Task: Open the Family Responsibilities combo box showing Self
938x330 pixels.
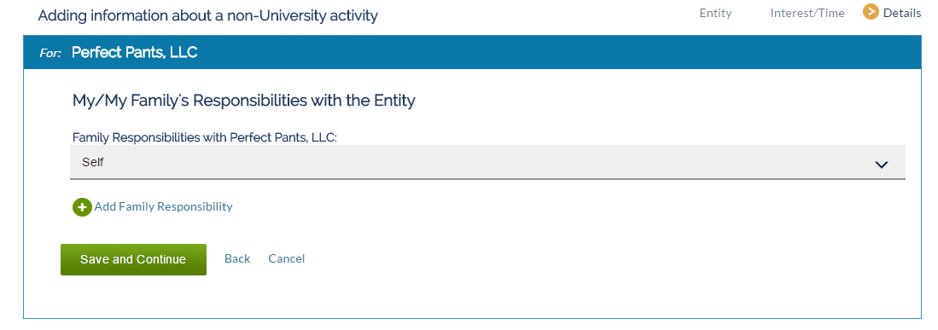Action: 487,162
